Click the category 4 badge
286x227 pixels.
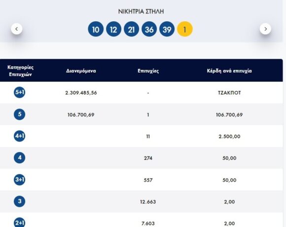[20, 158]
